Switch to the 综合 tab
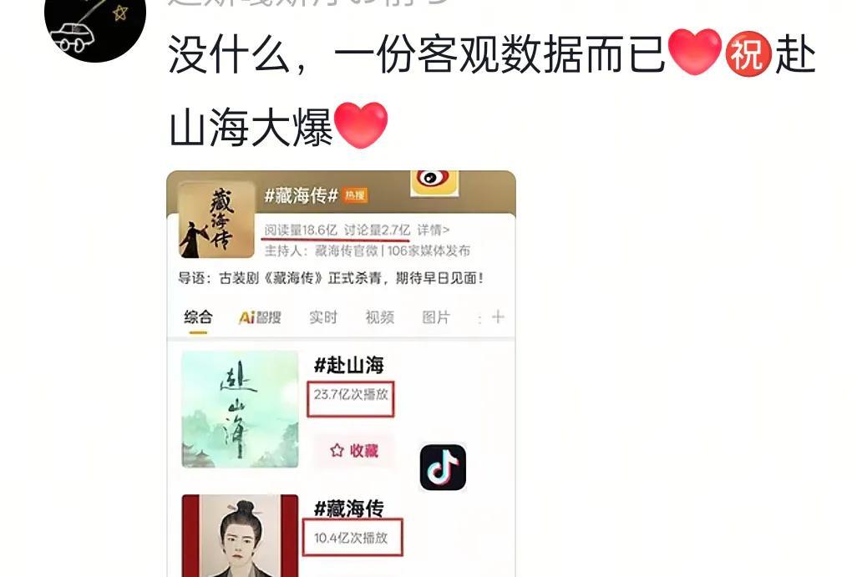 198,317
